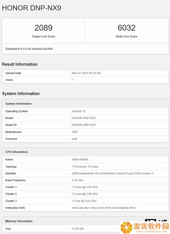Click the Name label in CPU table
Viewport: 170px width, 234px height.
(x=9, y=159)
